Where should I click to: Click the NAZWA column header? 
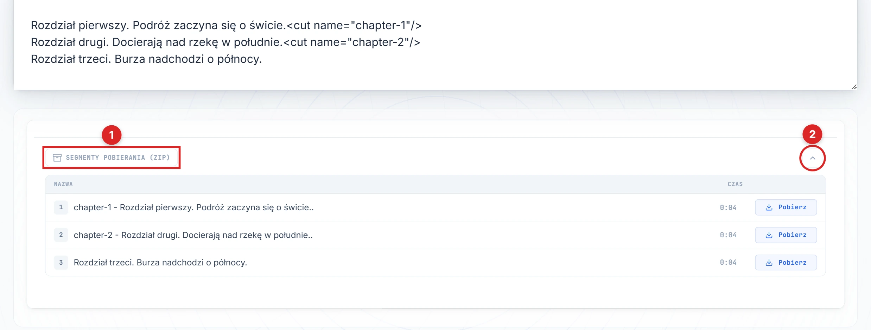point(63,184)
